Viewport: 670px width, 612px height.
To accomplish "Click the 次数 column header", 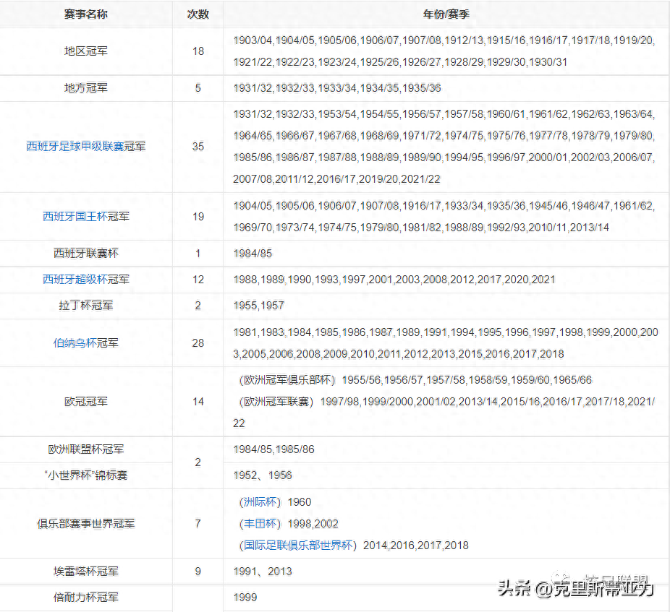I will (198, 14).
